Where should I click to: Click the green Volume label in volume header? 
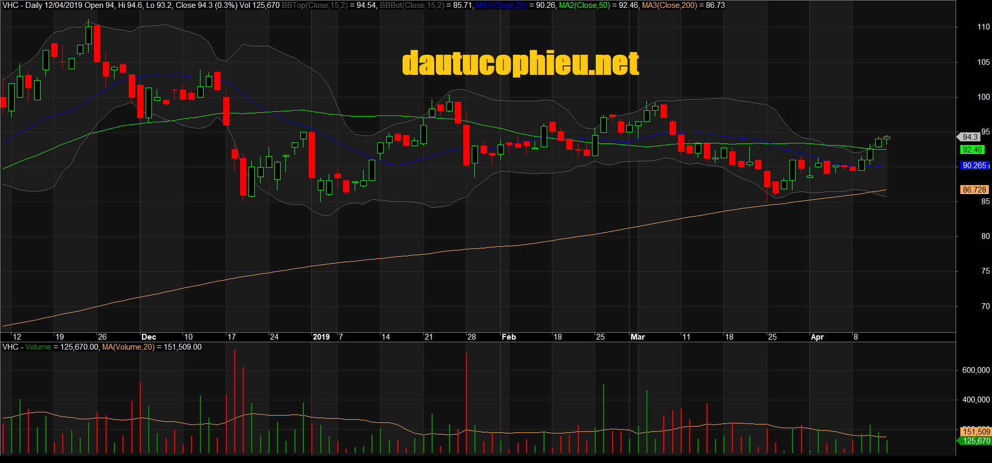38,347
